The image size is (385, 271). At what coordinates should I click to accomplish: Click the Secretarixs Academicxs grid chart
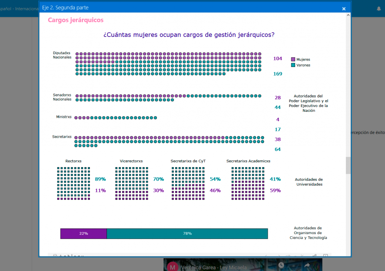point(248,183)
